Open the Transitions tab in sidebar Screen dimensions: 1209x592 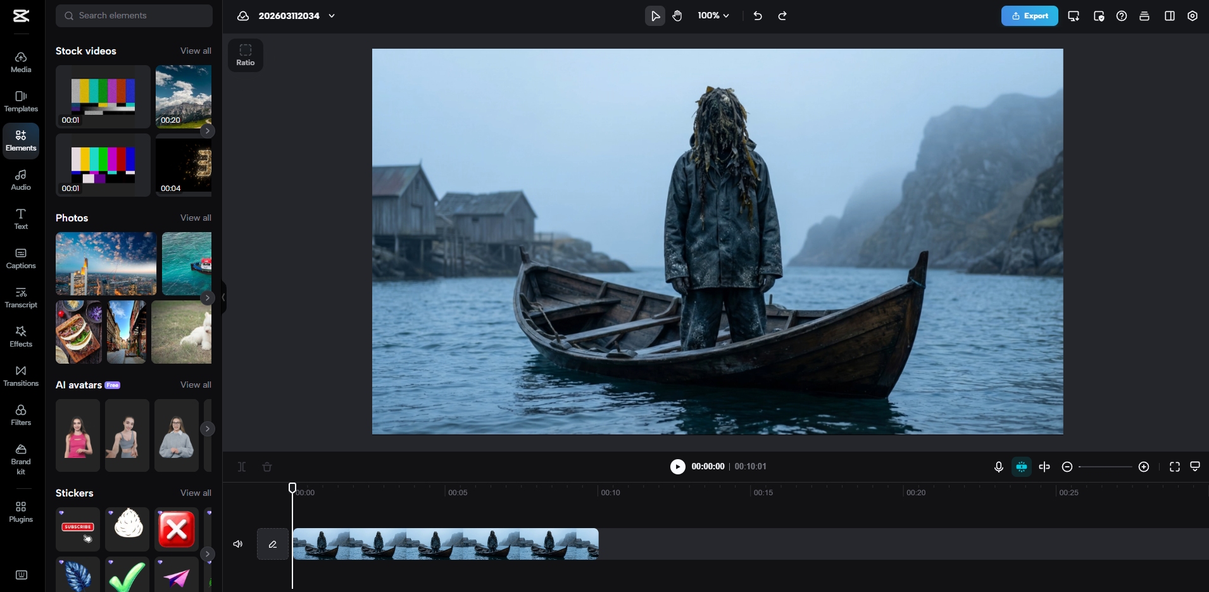[x=21, y=376]
